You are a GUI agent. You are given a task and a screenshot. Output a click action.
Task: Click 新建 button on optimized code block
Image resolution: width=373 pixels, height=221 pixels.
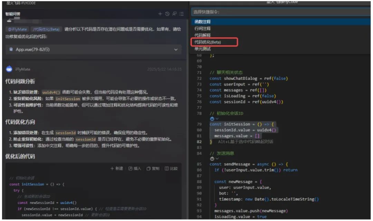(x=117, y=169)
